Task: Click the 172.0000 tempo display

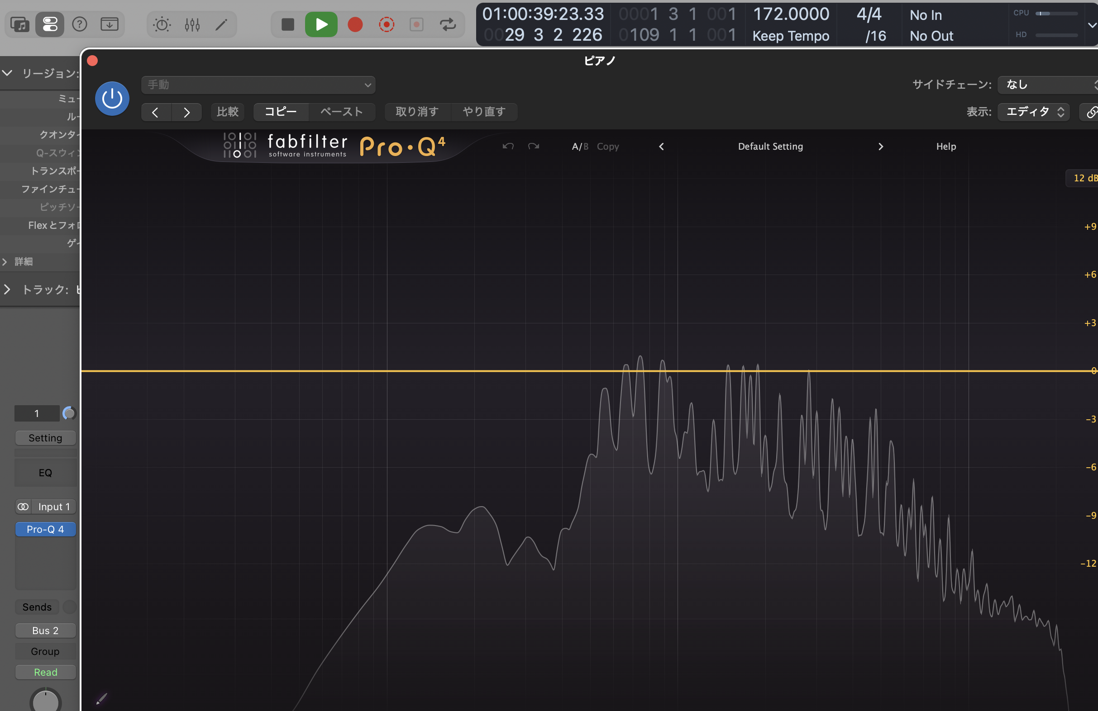Action: 791,14
